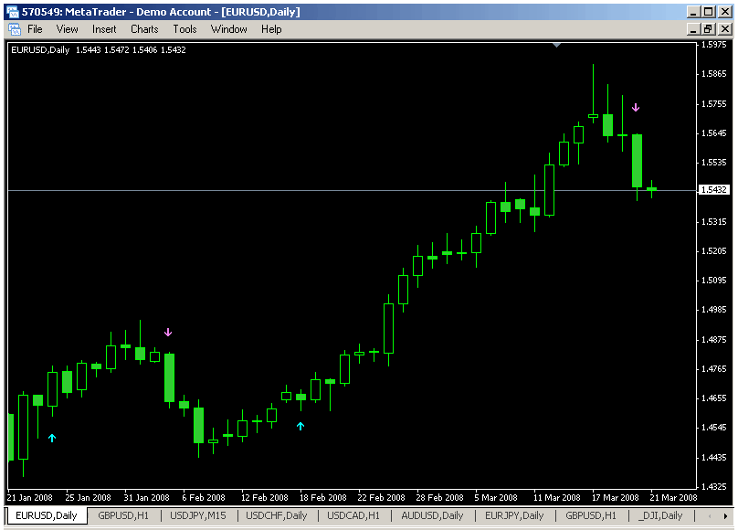
Task: Expand the Tools menu
Action: (184, 29)
